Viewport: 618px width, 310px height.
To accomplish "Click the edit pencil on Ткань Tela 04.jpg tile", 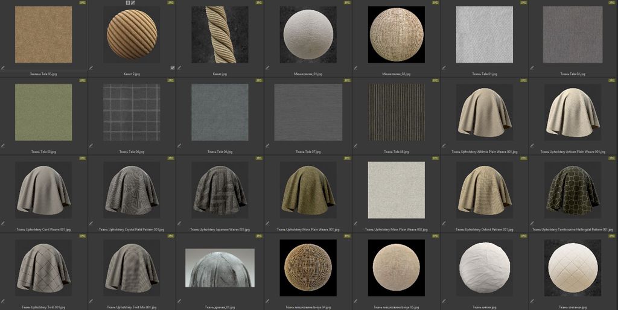I will tap(91, 145).
